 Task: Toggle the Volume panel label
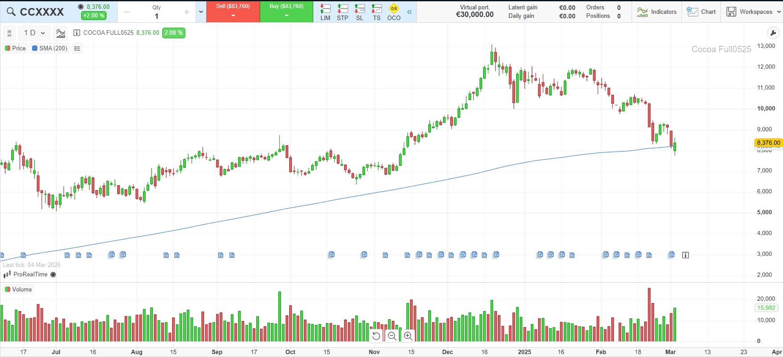pyautogui.click(x=18, y=289)
